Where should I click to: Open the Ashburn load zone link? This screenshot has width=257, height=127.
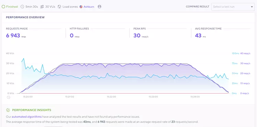[89, 7]
